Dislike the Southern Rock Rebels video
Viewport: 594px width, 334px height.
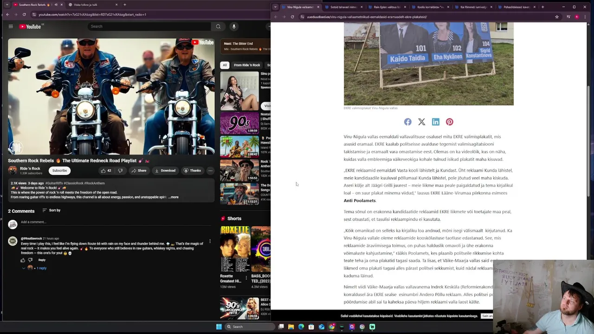coord(120,171)
